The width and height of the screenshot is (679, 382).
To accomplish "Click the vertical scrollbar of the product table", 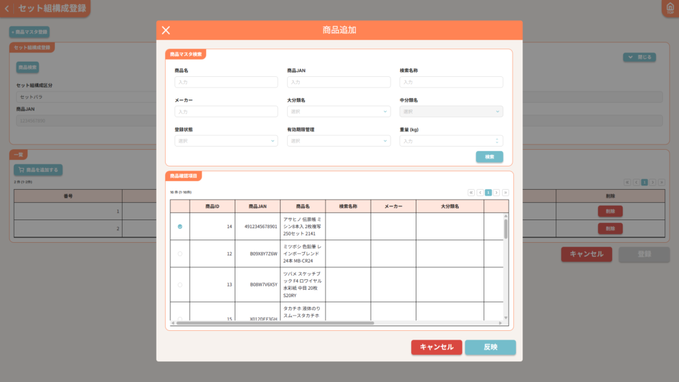I will coord(505,229).
